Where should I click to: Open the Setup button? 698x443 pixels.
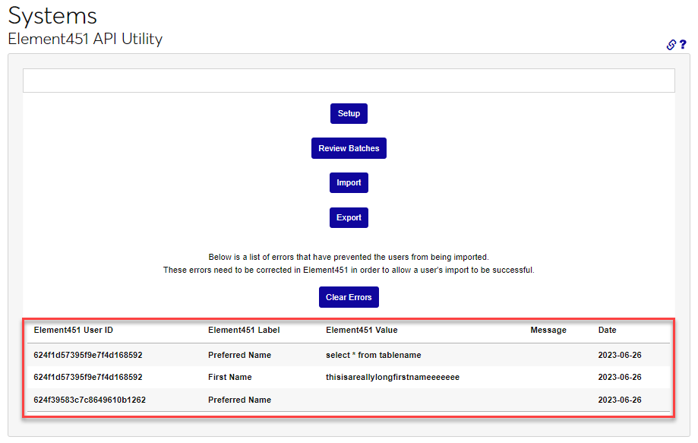(349, 113)
